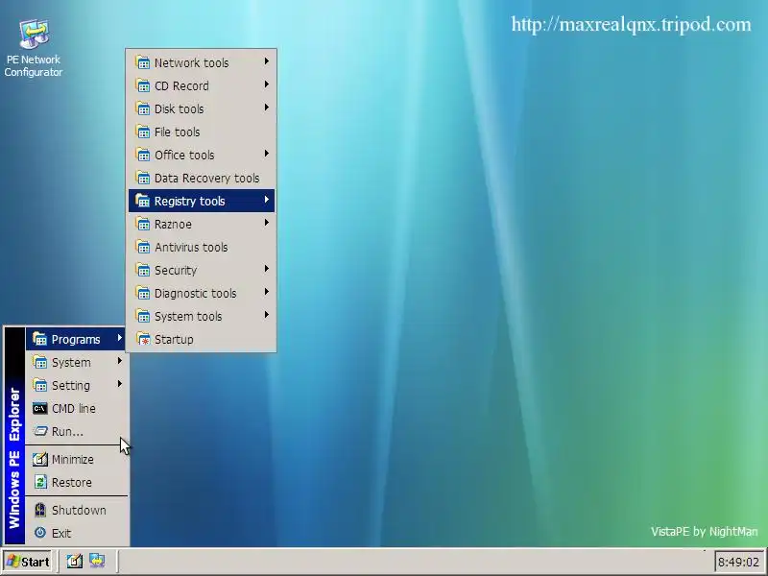
Task: Select Data Recovery tools from the menu
Action: [202, 178]
